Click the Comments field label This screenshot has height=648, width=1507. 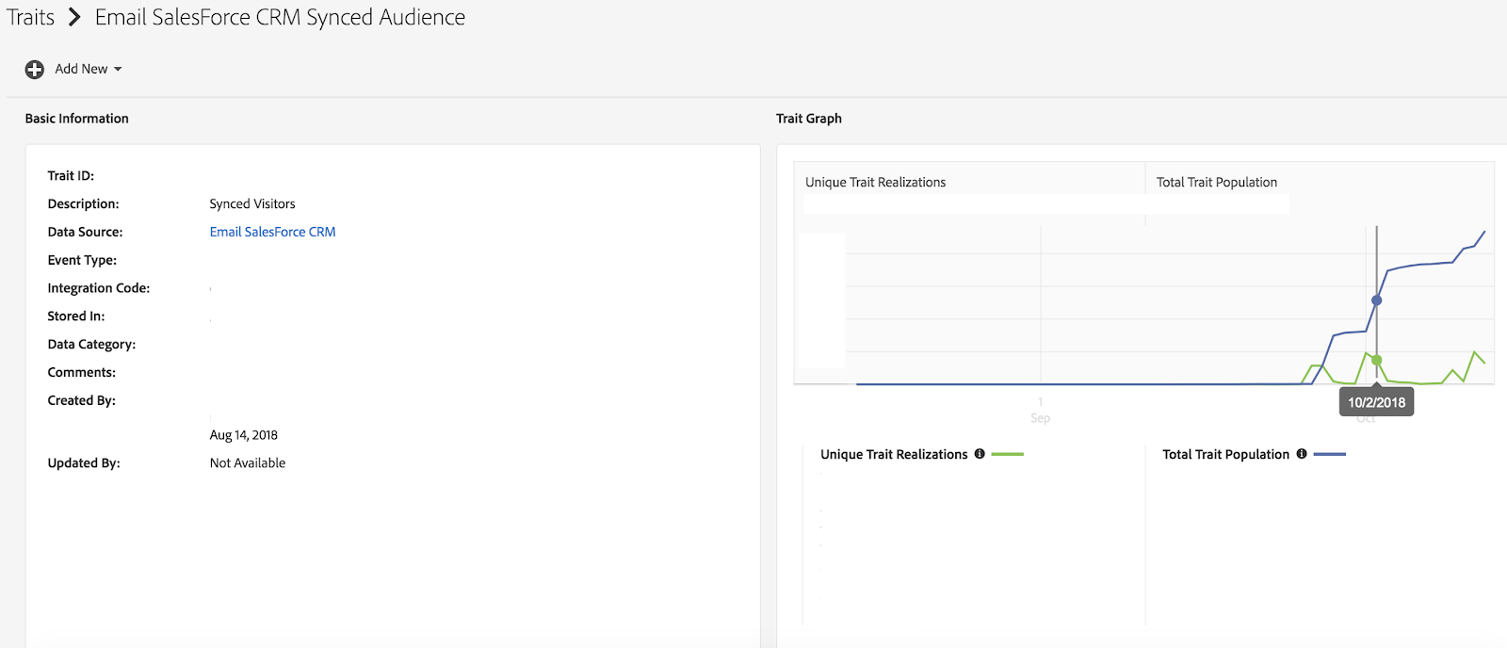point(82,373)
